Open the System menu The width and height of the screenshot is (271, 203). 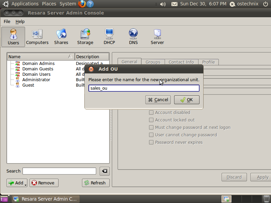tap(68, 4)
